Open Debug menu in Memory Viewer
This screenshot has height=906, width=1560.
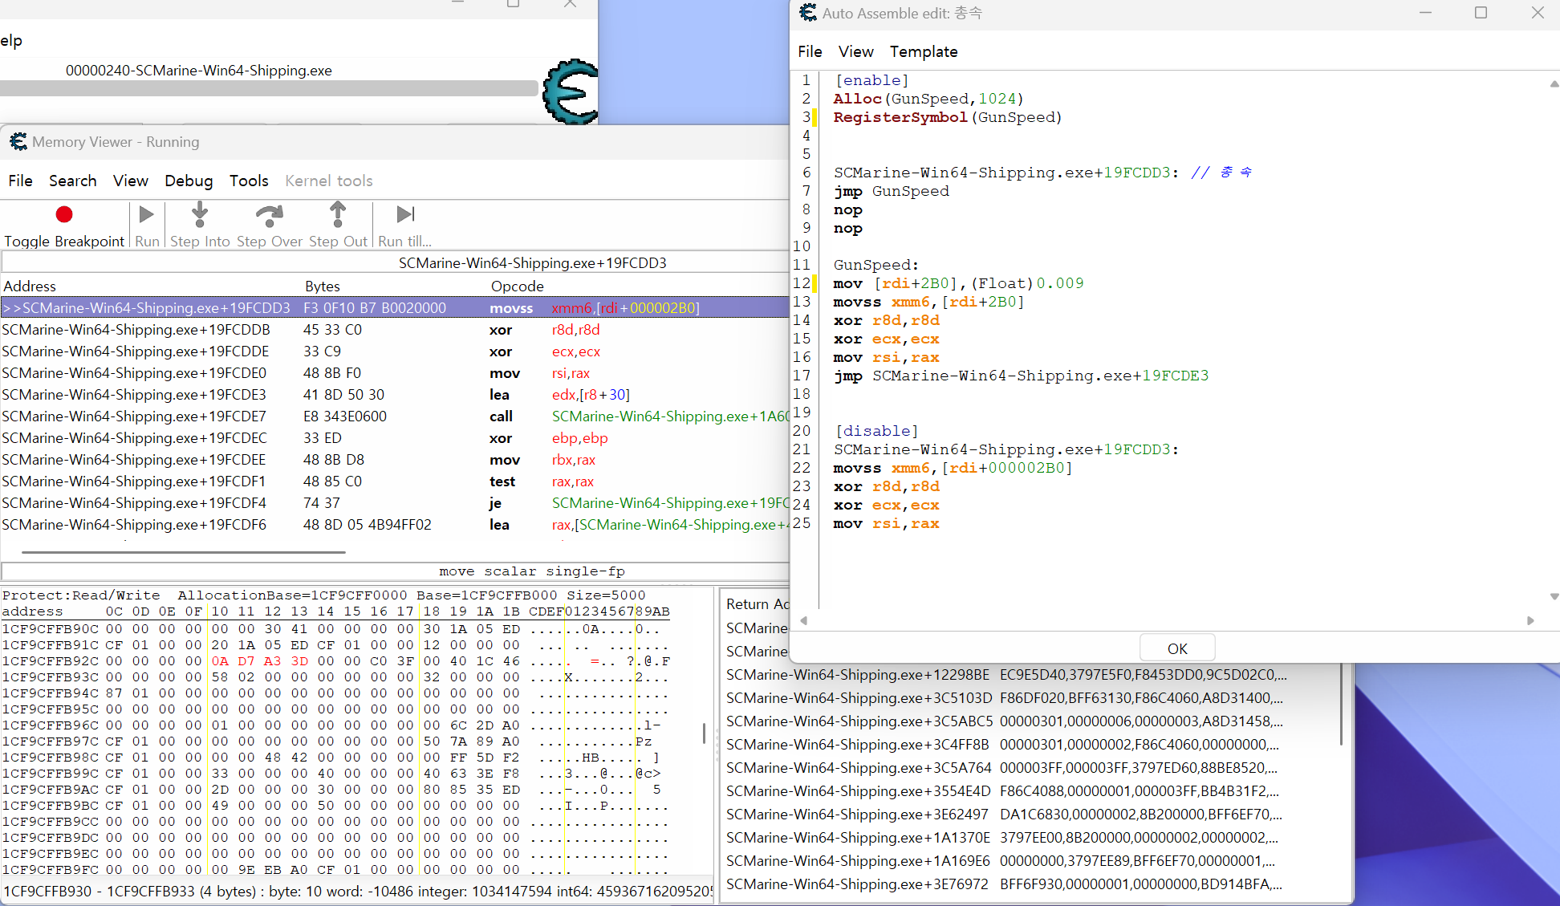click(189, 181)
